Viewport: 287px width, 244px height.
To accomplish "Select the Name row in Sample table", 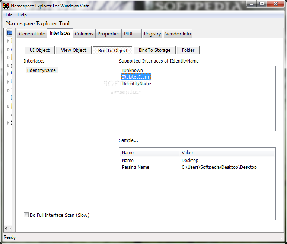I will (197, 161).
